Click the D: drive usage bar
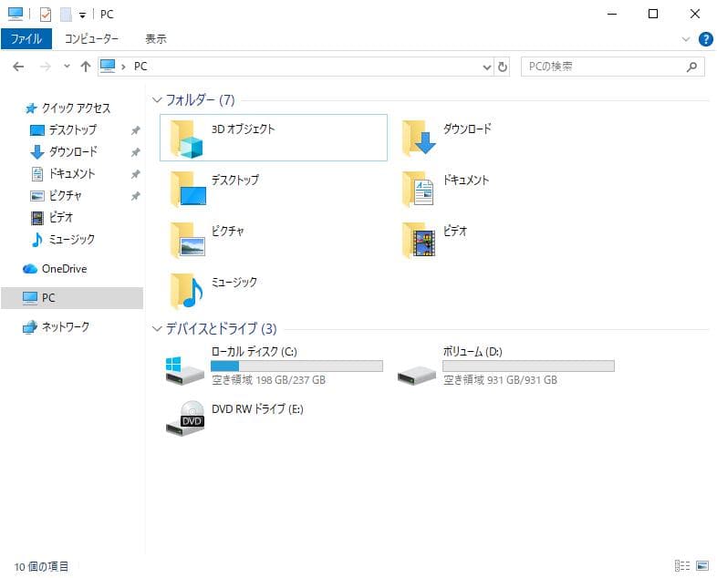Screen dimensions: 717x578 [x=528, y=366]
